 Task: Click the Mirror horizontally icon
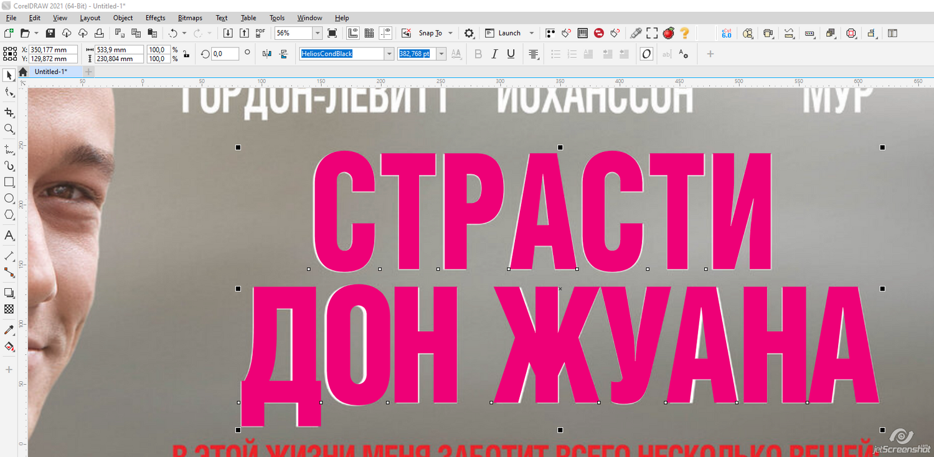click(267, 54)
